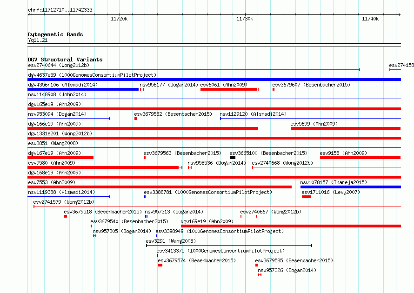Open dgv4356n106 (Alsmadi2014) label
414x293 pixels.
pyautogui.click(x=63, y=85)
